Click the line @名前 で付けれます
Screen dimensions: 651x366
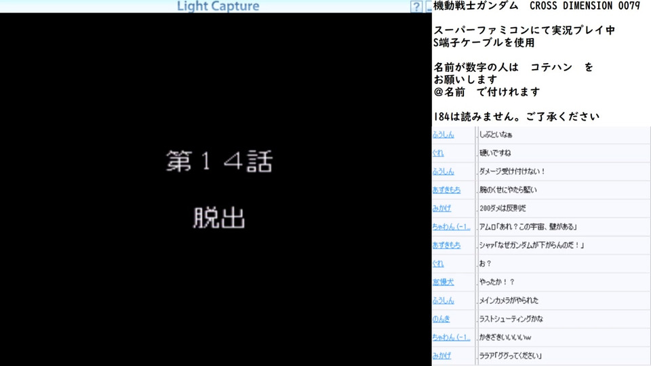487,91
